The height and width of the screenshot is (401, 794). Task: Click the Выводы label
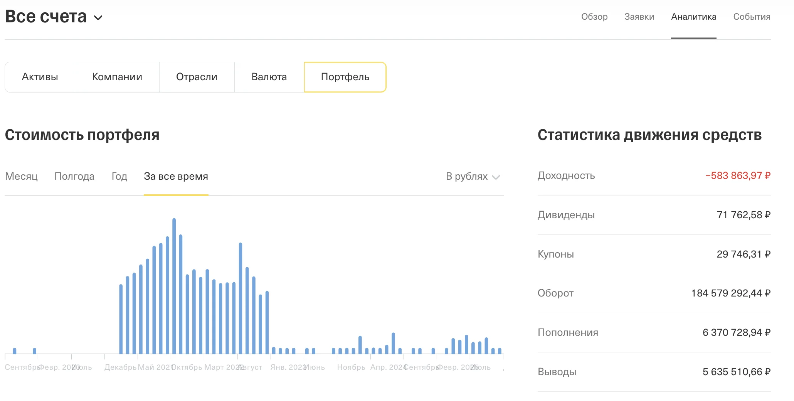[557, 372]
